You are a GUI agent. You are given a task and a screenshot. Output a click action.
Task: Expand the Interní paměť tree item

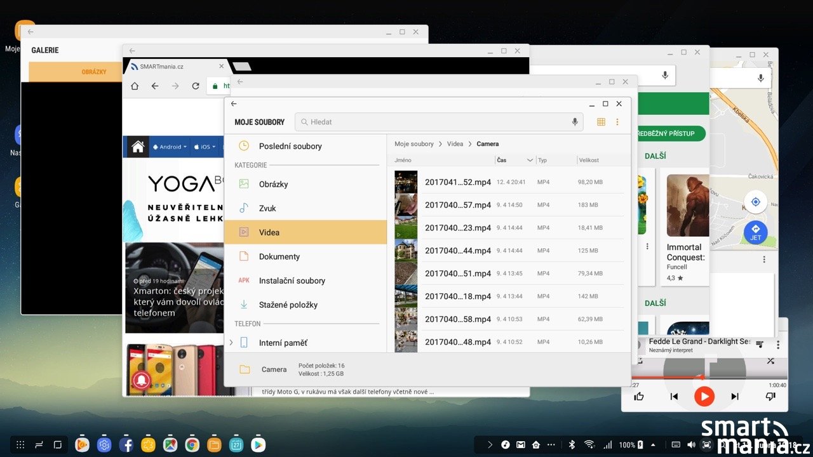point(231,343)
